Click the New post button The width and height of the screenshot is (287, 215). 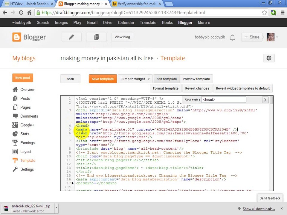click(x=23, y=78)
